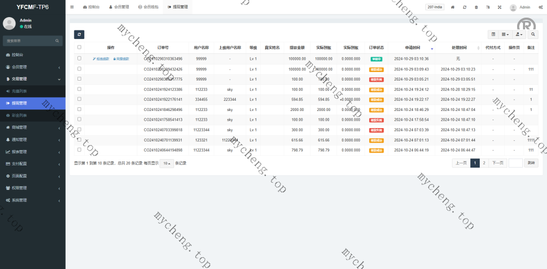Enter fullscreen using the expand-arrows icon

tap(499, 7)
